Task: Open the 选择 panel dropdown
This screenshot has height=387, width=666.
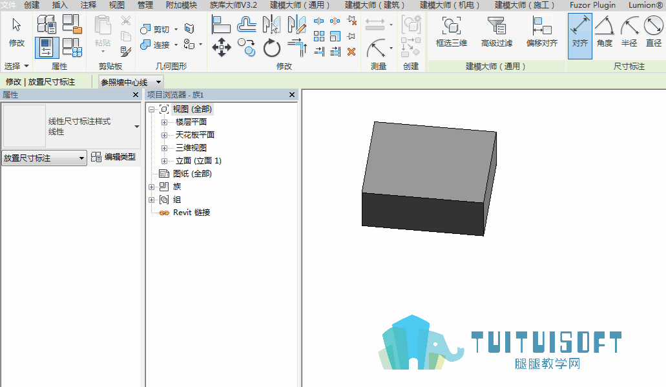Action: [x=17, y=67]
